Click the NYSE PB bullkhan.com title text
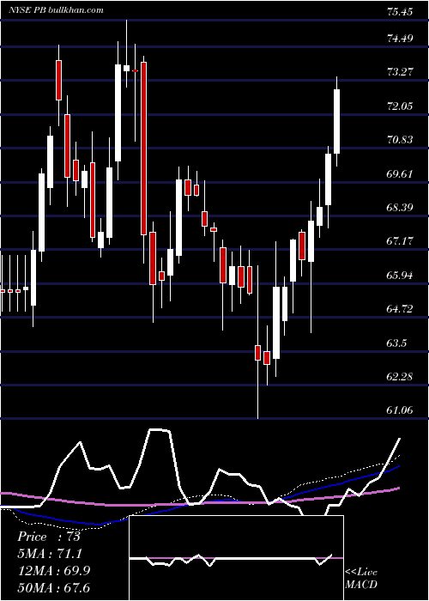Screen dimensions: 429x601 (56, 10)
